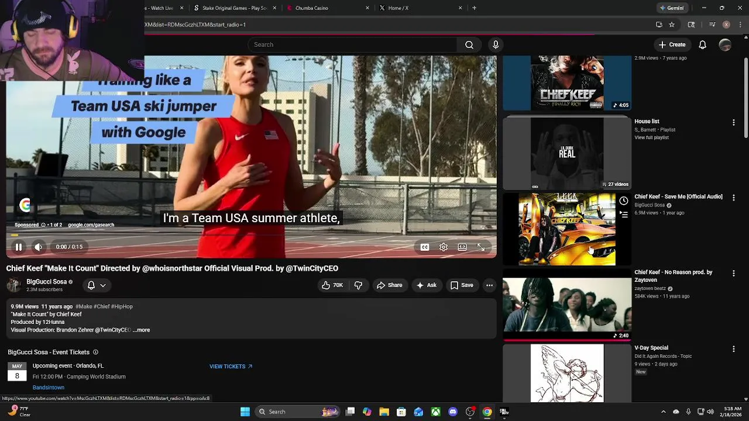Open the Bandsintown link
Viewport: 749px width, 421px height.
click(x=49, y=388)
